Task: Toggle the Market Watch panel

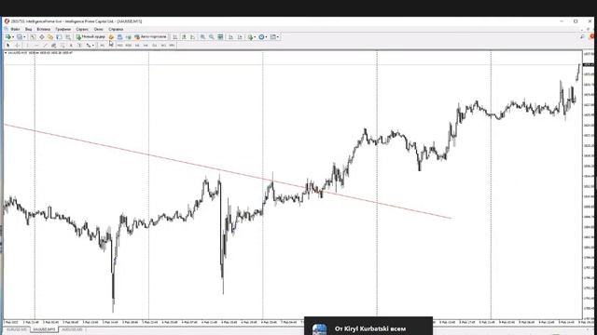Action: 33,37
